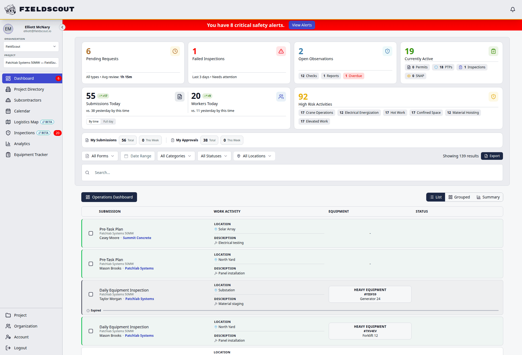
Task: Click the Account user-gear icon
Action: pos(8,337)
